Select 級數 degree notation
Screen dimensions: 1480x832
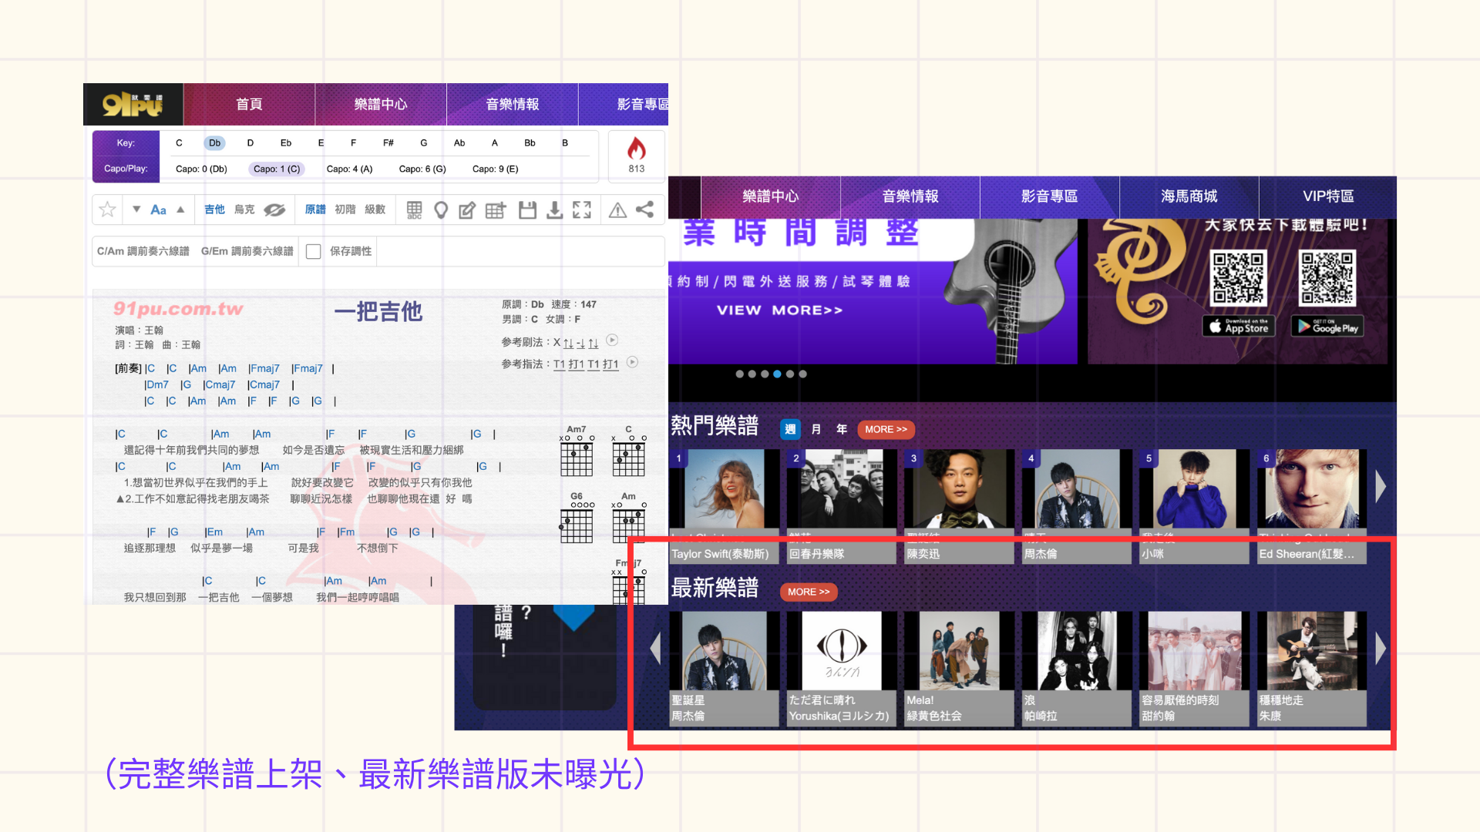pos(375,210)
